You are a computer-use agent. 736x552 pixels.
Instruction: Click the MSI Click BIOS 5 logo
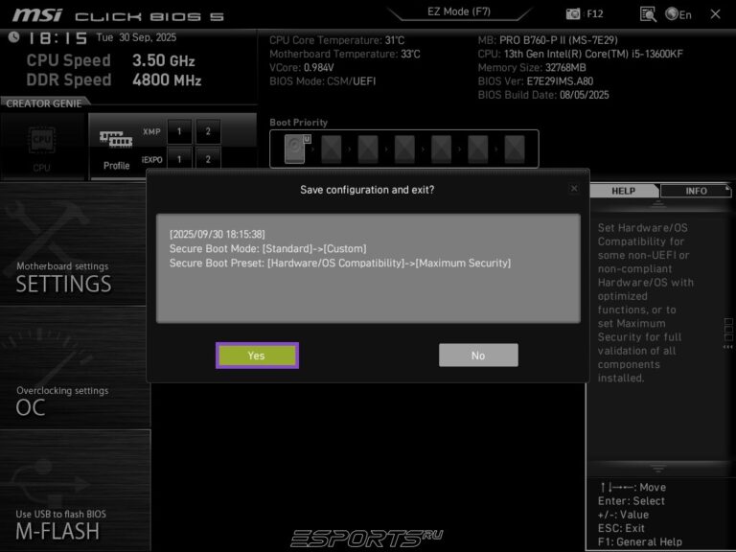[118, 15]
